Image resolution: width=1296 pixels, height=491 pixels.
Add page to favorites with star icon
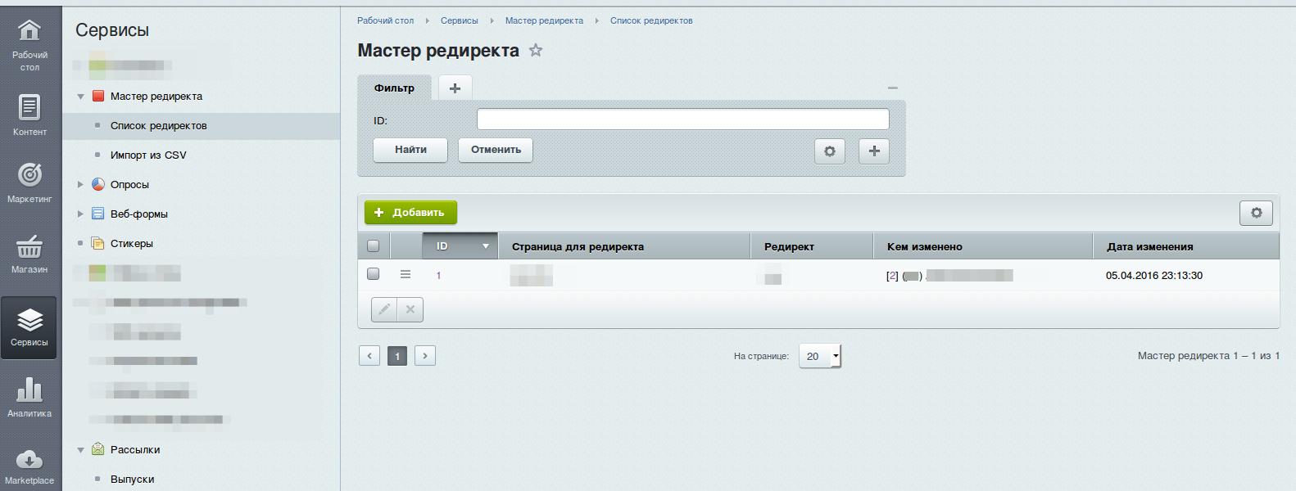[536, 51]
